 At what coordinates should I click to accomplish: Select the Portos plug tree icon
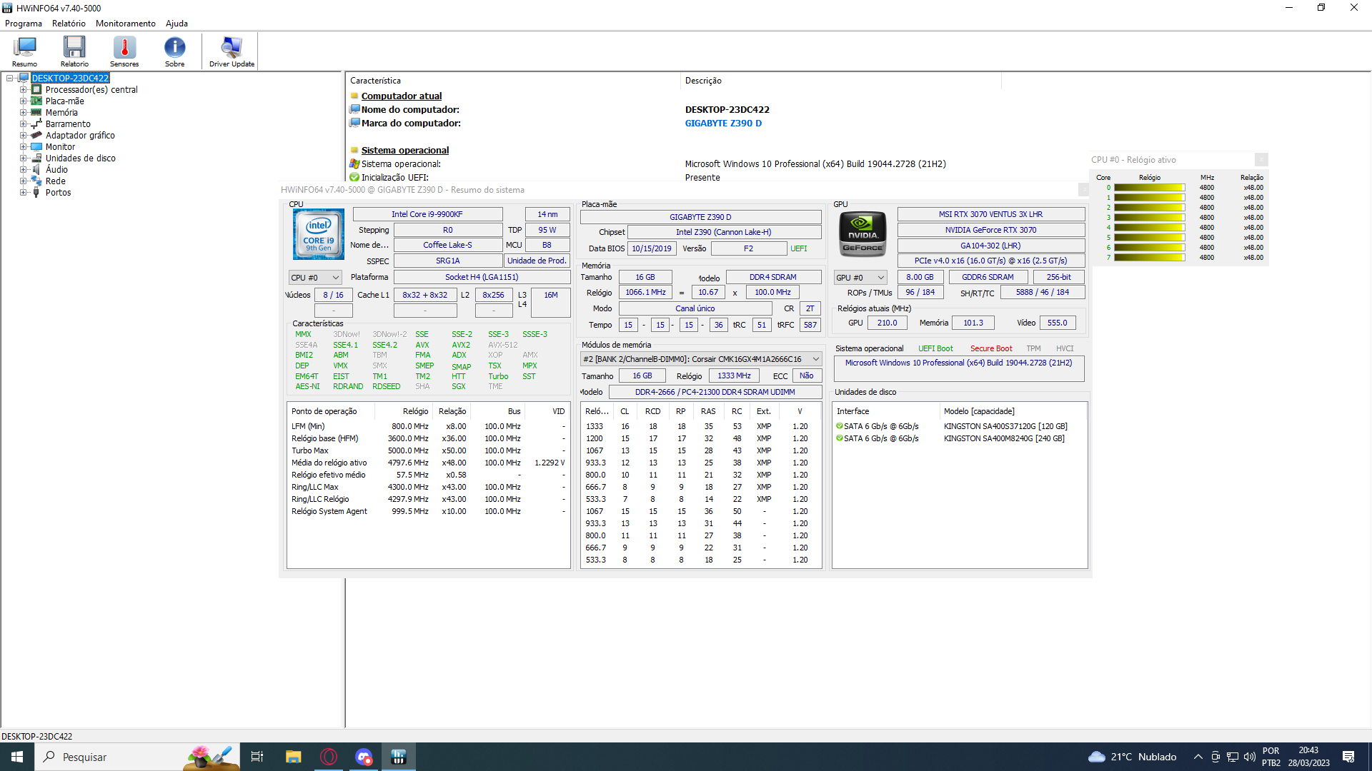tap(36, 193)
